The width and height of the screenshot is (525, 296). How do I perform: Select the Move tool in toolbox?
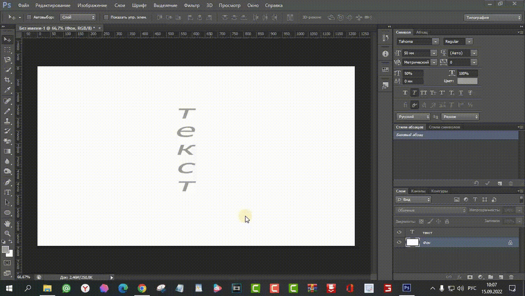[7, 40]
